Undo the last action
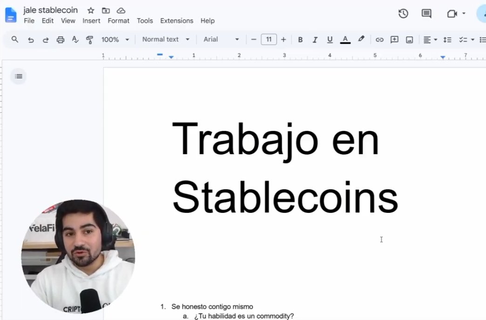 pyautogui.click(x=31, y=40)
